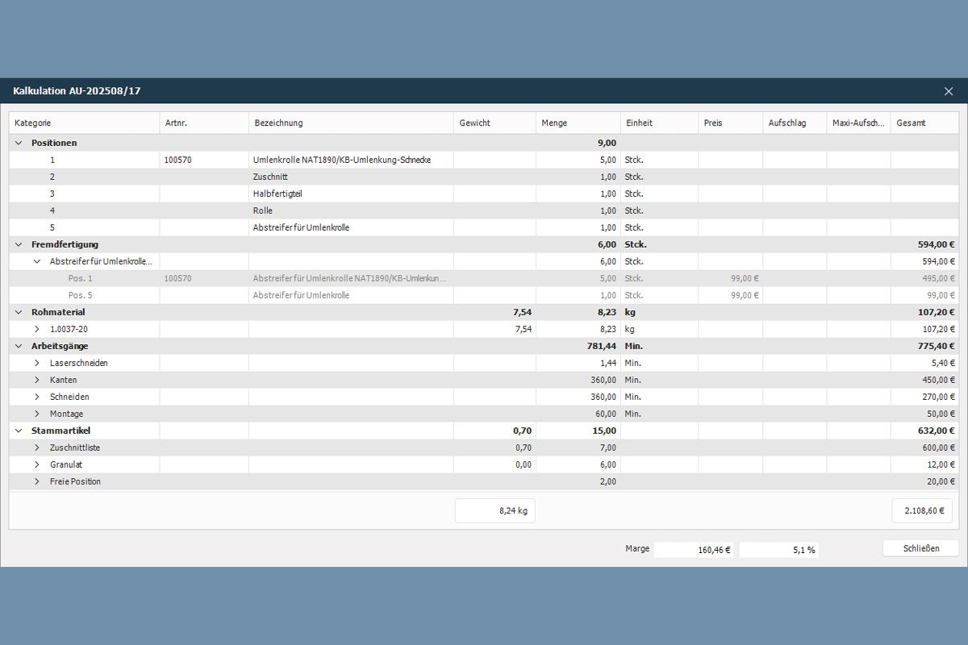Expand the Granulat item
The height and width of the screenshot is (645, 968).
coord(37,464)
